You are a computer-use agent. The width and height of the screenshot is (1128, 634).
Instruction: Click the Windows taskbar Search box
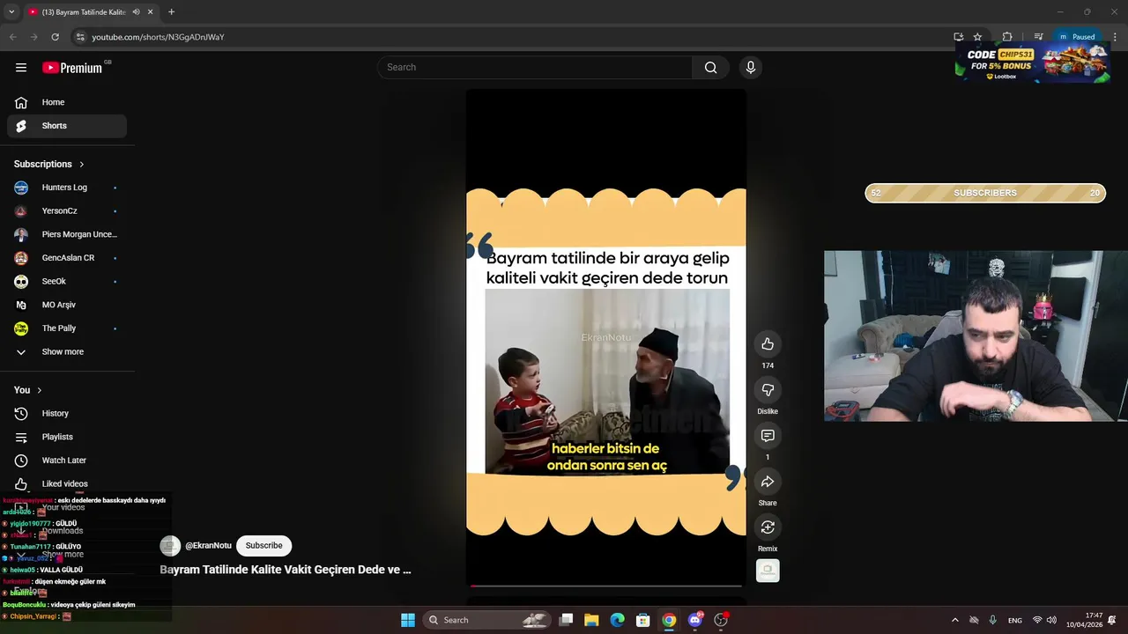coord(485,620)
